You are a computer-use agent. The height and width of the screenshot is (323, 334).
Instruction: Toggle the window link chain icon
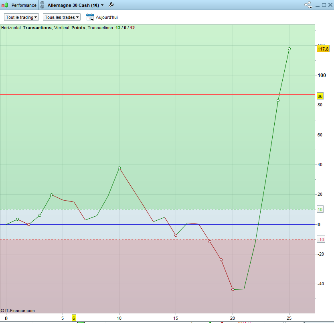pos(42,5)
